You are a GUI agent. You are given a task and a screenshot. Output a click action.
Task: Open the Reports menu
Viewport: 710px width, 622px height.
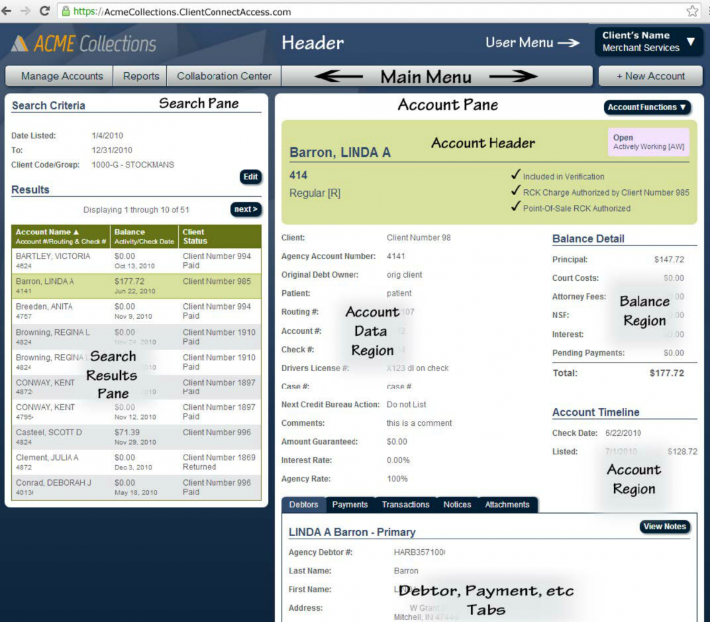141,76
